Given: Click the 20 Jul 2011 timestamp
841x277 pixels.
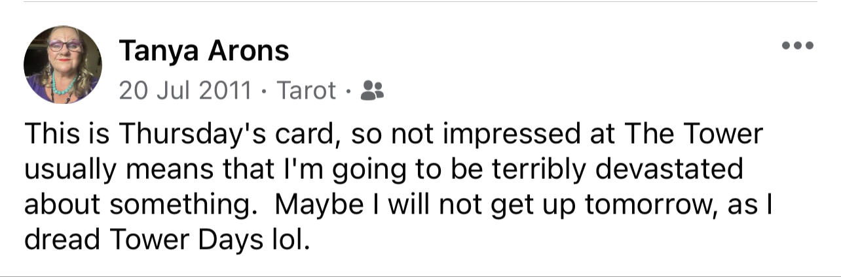Looking at the screenshot, I should click(185, 90).
